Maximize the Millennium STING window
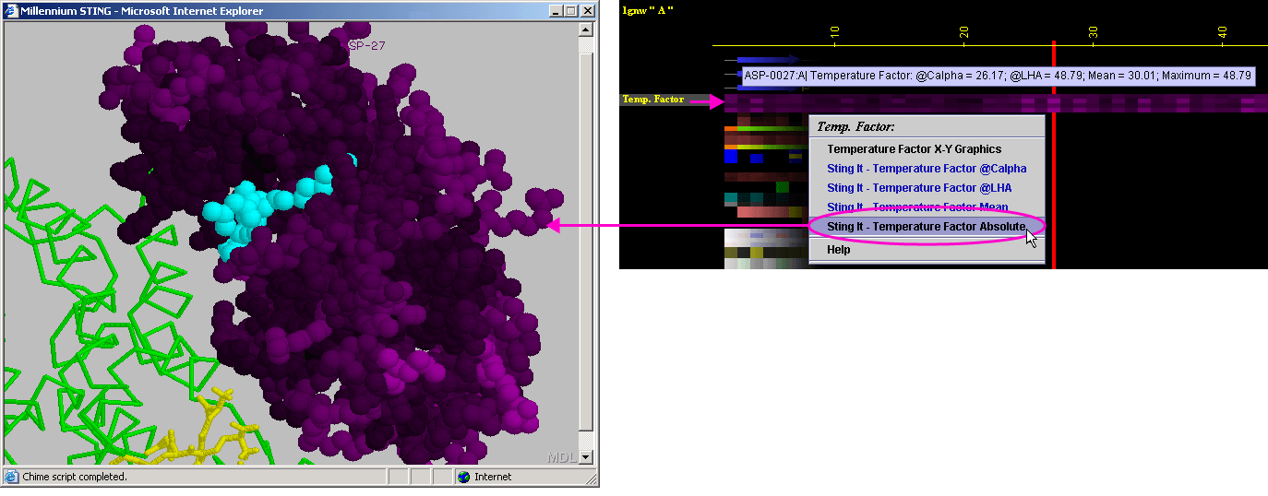 tap(570, 11)
